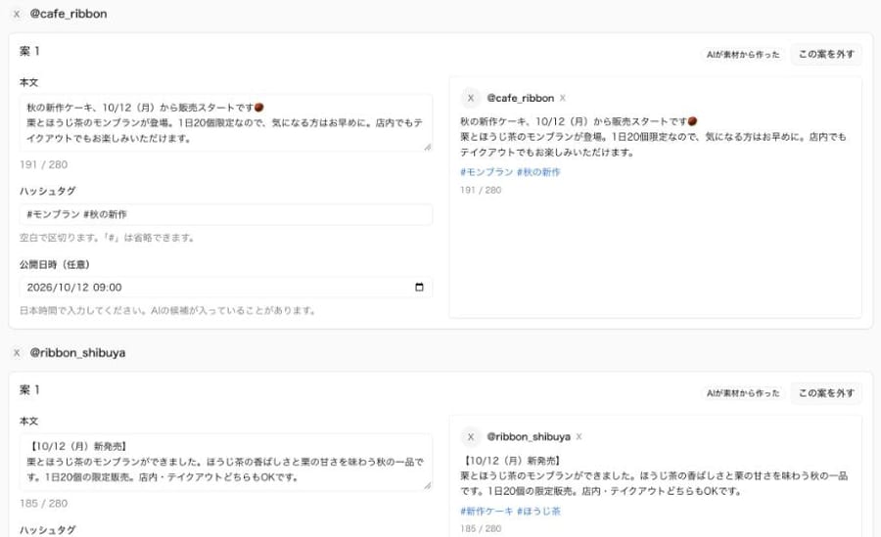Focus the ハッシュタグ field with #モンブラン #秋の新作
This screenshot has width=881, height=537.
[x=226, y=214]
